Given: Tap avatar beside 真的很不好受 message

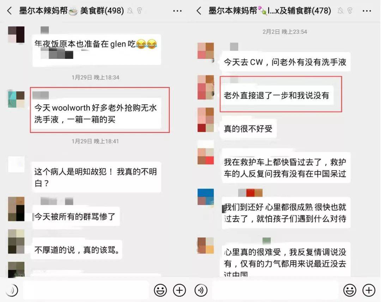Looking at the screenshot, I should point(206,120).
